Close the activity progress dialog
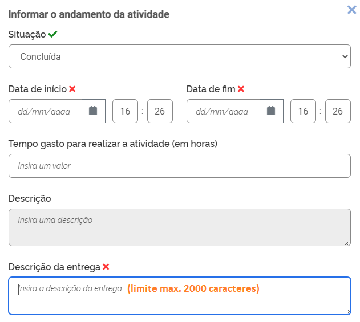360x322 pixels. 352,9
